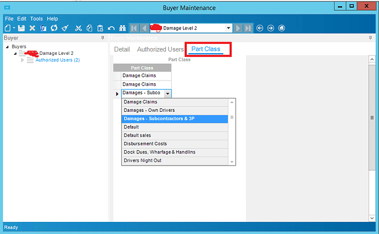The width and height of the screenshot is (379, 234).
Task: Click the current row indicator arrow
Action: (x=117, y=94)
